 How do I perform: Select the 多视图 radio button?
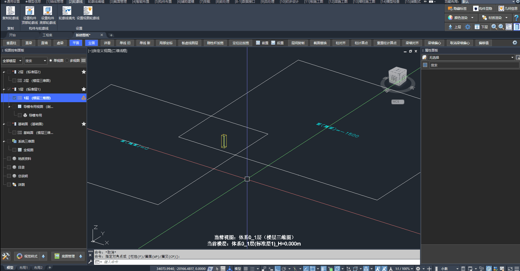point(67,61)
